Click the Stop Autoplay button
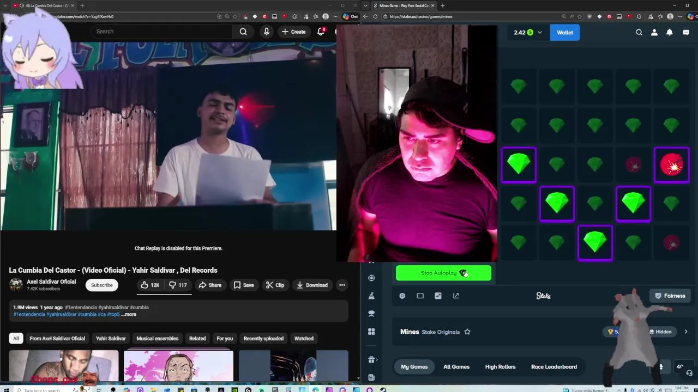The image size is (698, 392). [443, 273]
